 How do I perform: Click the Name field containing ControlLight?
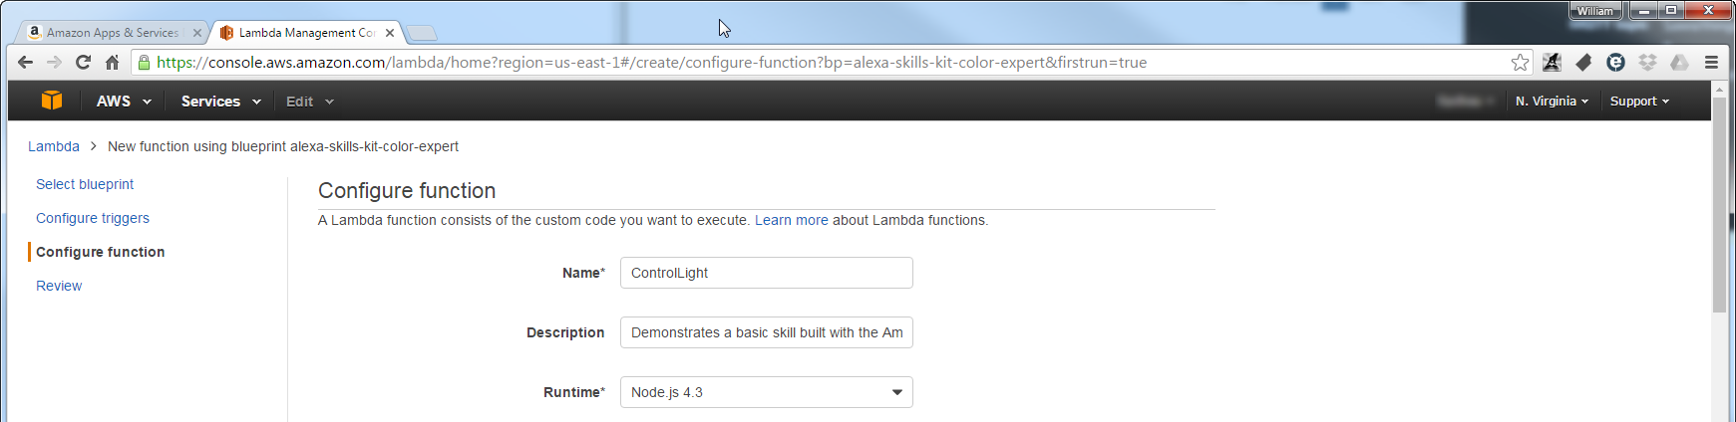pyautogui.click(x=766, y=273)
